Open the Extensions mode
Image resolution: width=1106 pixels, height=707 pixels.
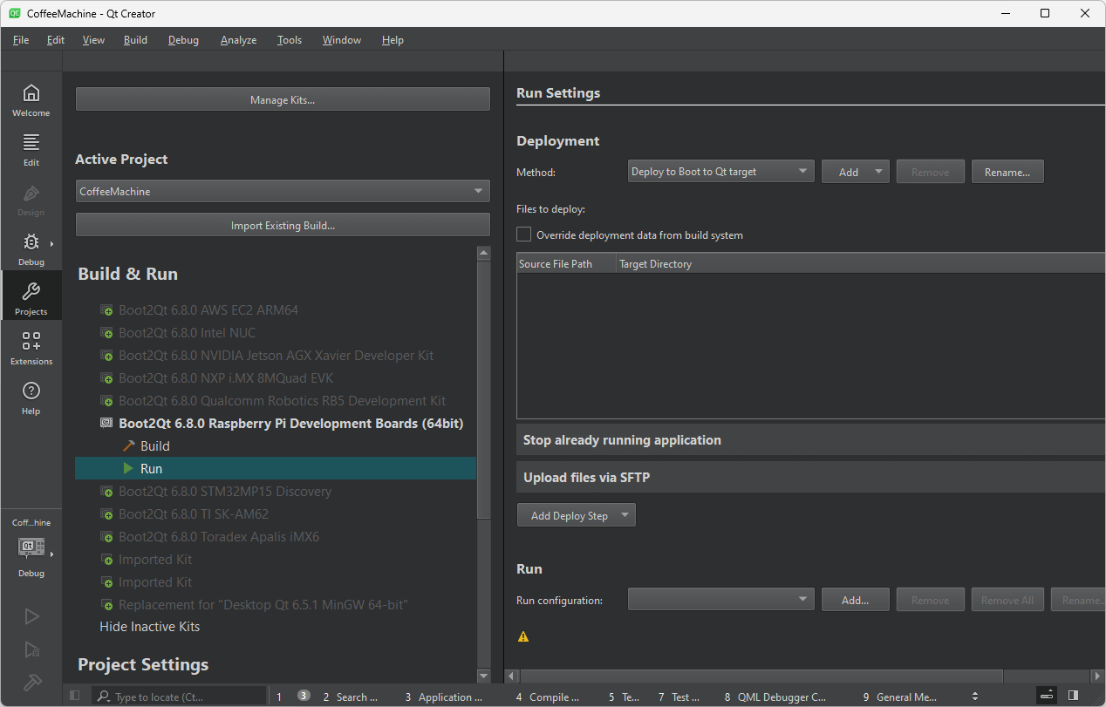[31, 349]
